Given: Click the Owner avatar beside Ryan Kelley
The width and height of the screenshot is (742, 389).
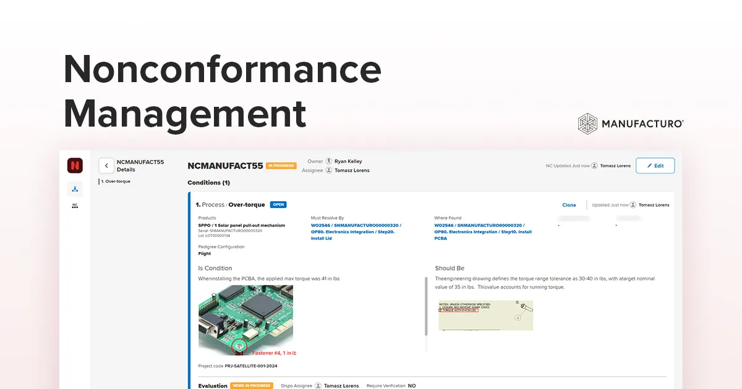Looking at the screenshot, I should pos(328,161).
